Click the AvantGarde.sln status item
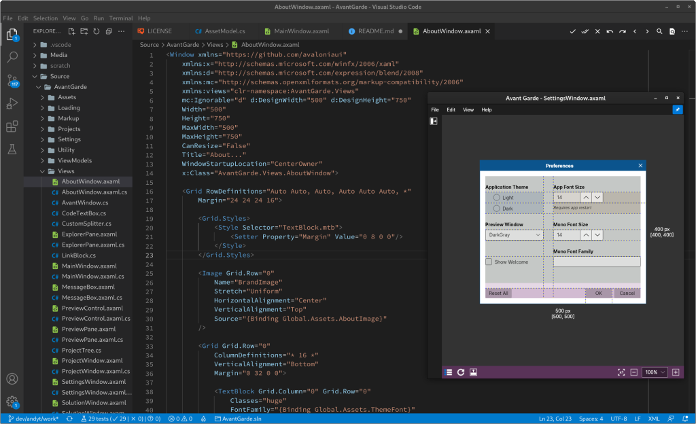696x424 pixels. [x=238, y=419]
